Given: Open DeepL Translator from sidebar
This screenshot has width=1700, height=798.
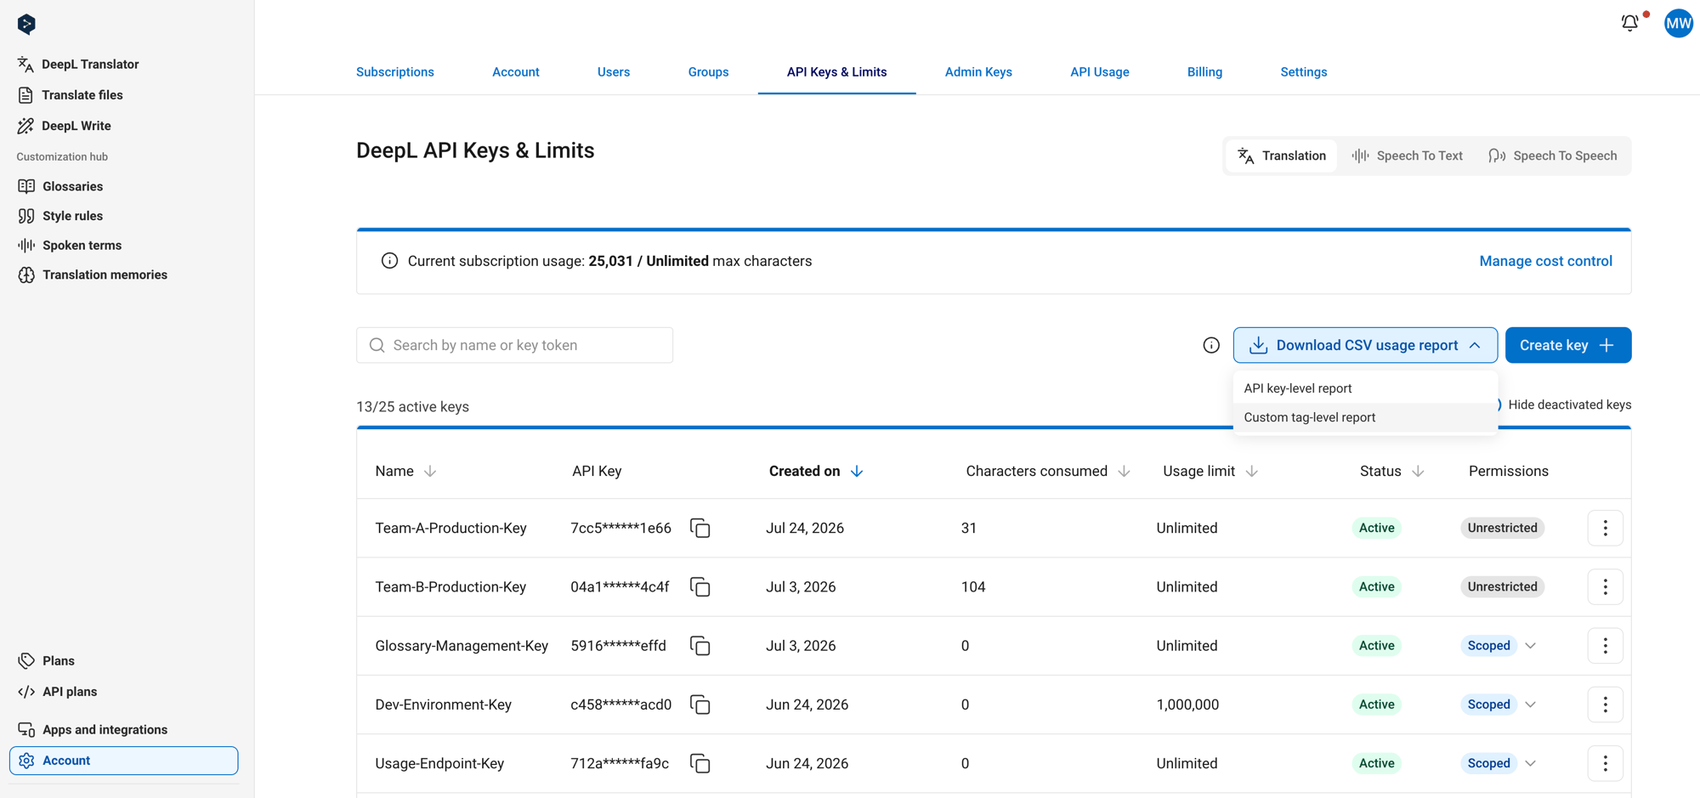Looking at the screenshot, I should (77, 65).
